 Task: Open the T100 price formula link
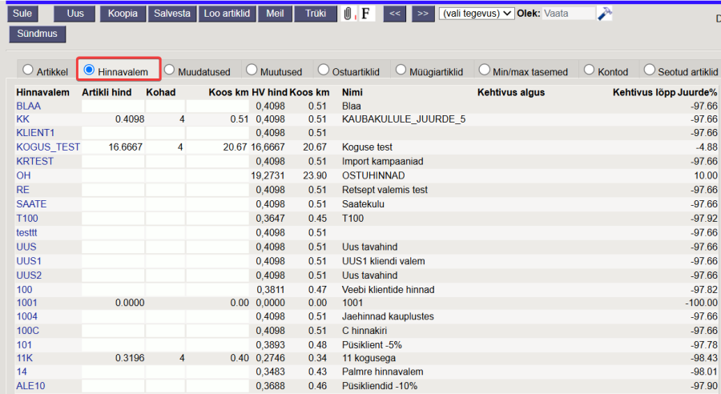pyautogui.click(x=27, y=219)
